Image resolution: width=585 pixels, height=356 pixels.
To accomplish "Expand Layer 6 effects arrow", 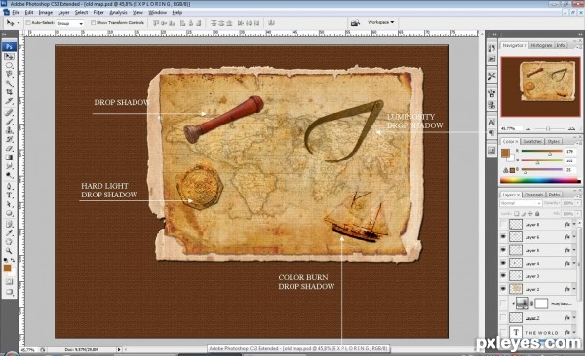I will [x=574, y=237].
